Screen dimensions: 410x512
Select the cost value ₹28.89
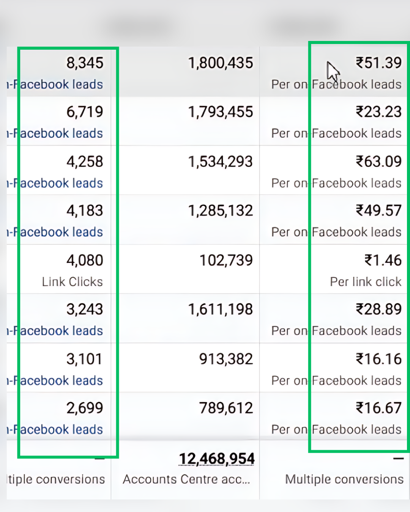(x=378, y=309)
